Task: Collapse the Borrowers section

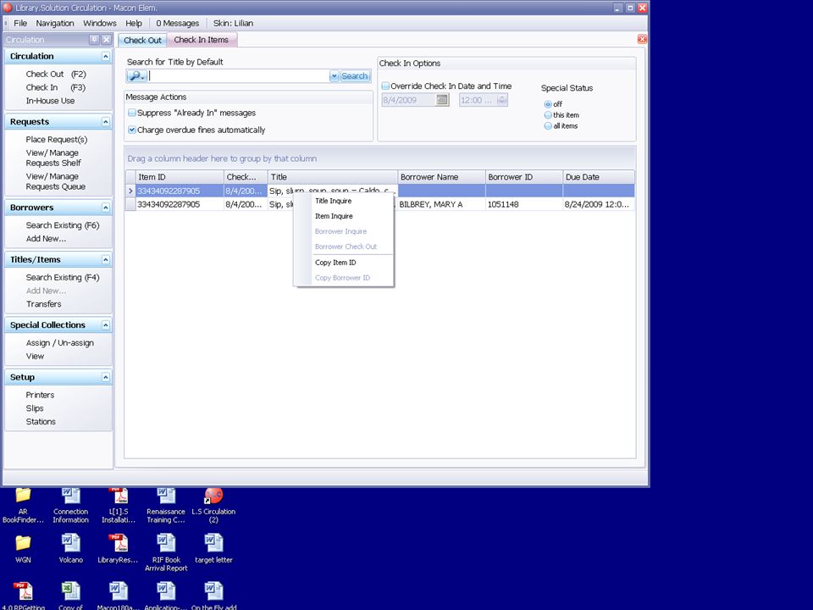Action: tap(105, 208)
